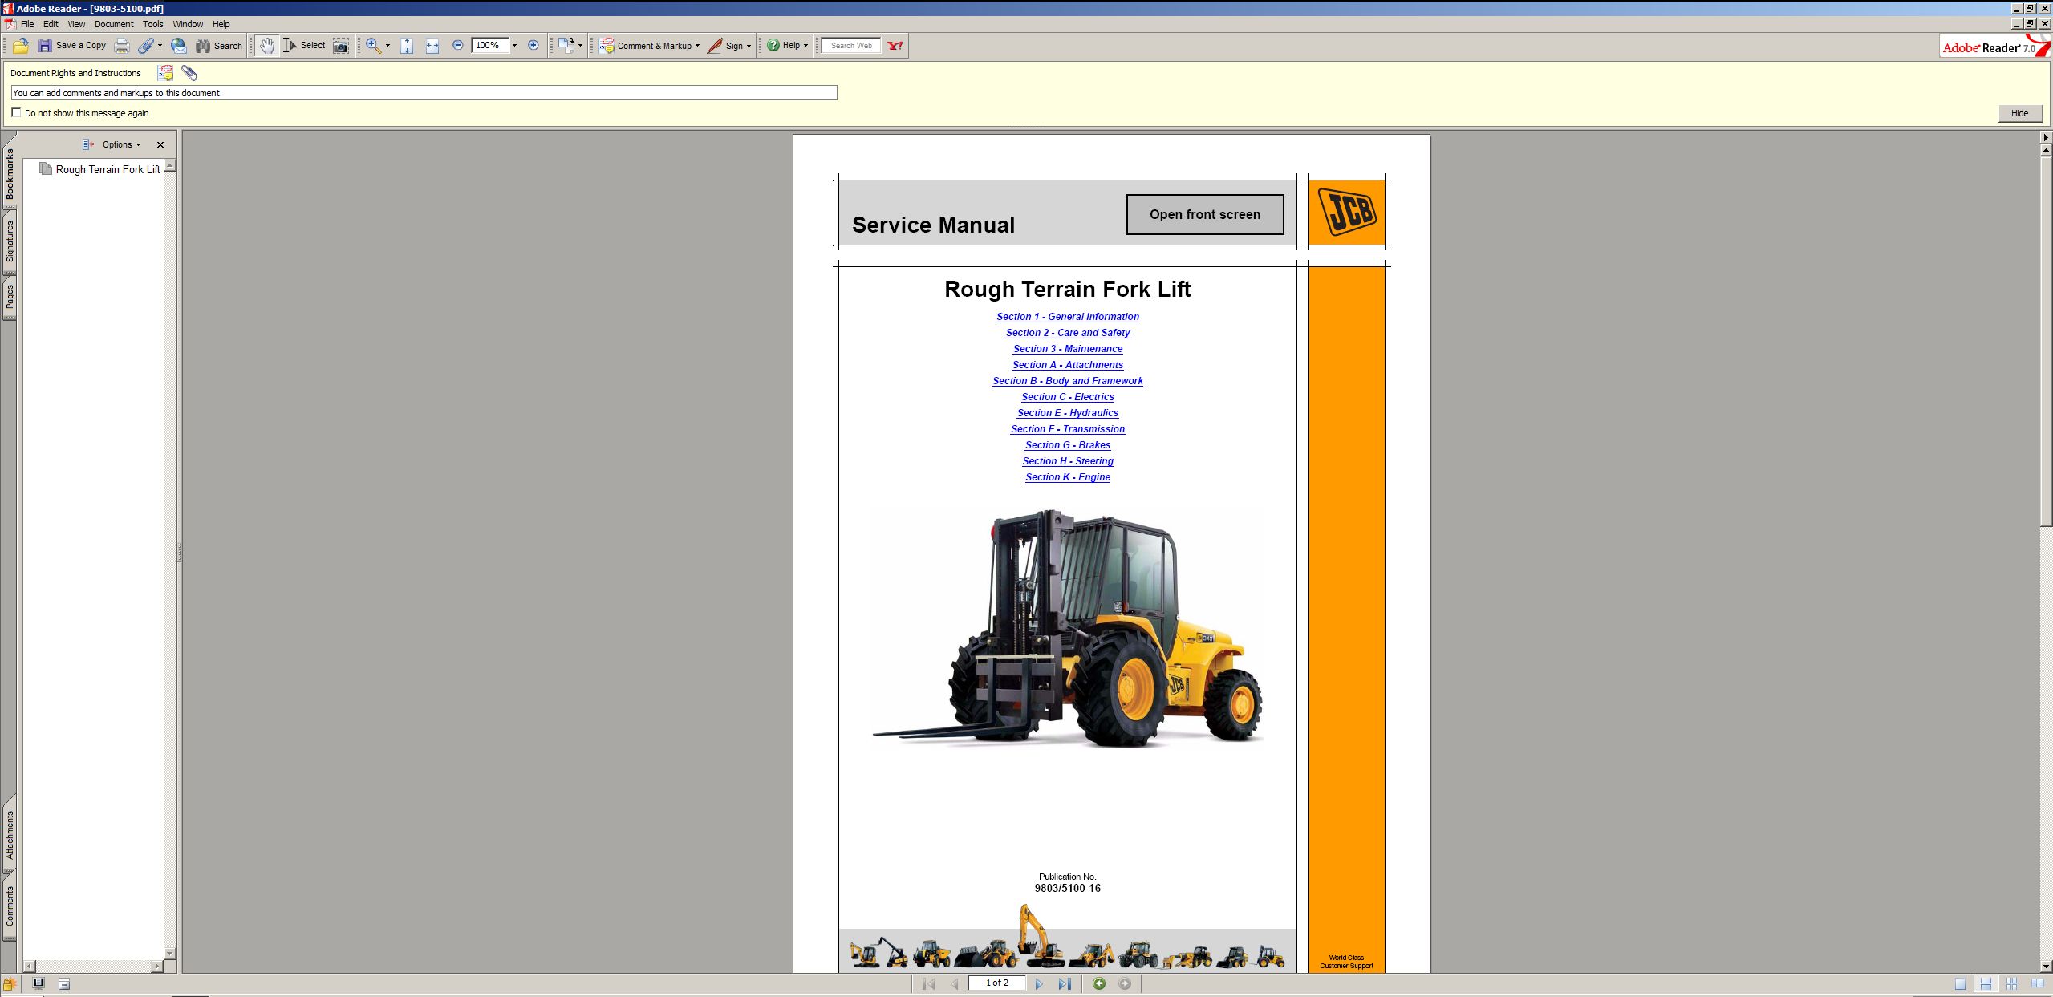Go back with the Previous View arrow
The image size is (2053, 997).
(1101, 983)
